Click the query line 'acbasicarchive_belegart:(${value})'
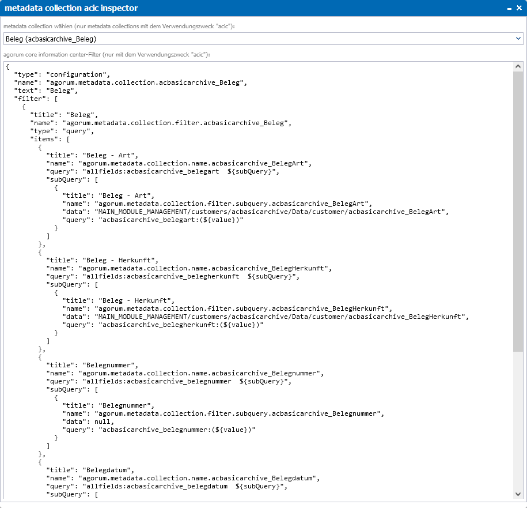The width and height of the screenshot is (527, 508). [x=153, y=220]
